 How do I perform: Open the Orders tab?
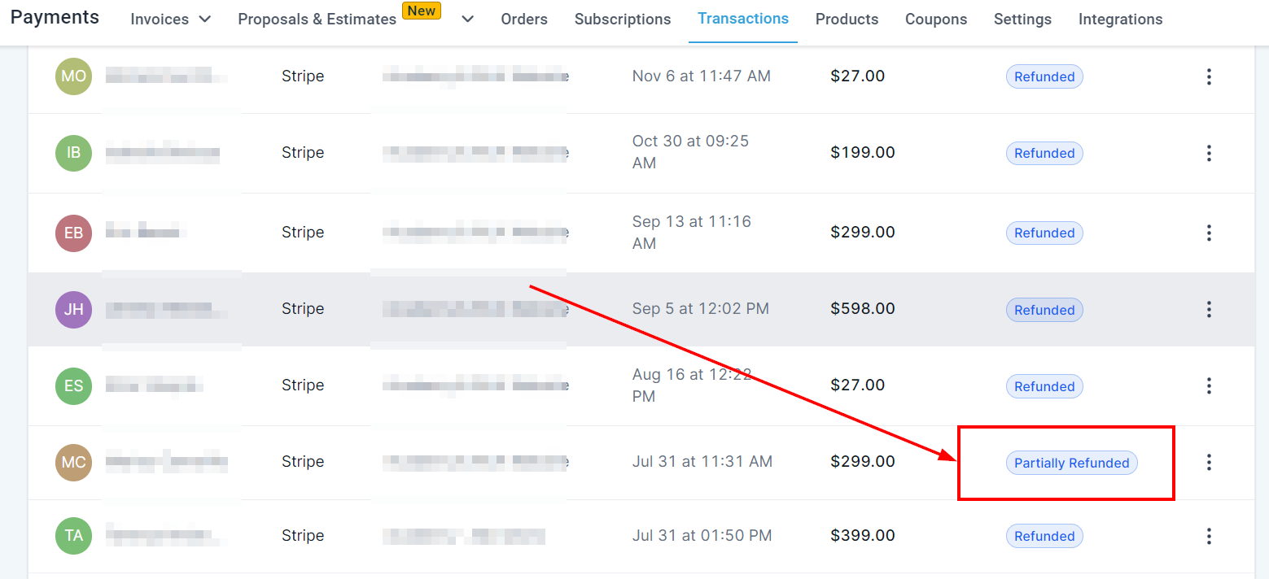524,19
